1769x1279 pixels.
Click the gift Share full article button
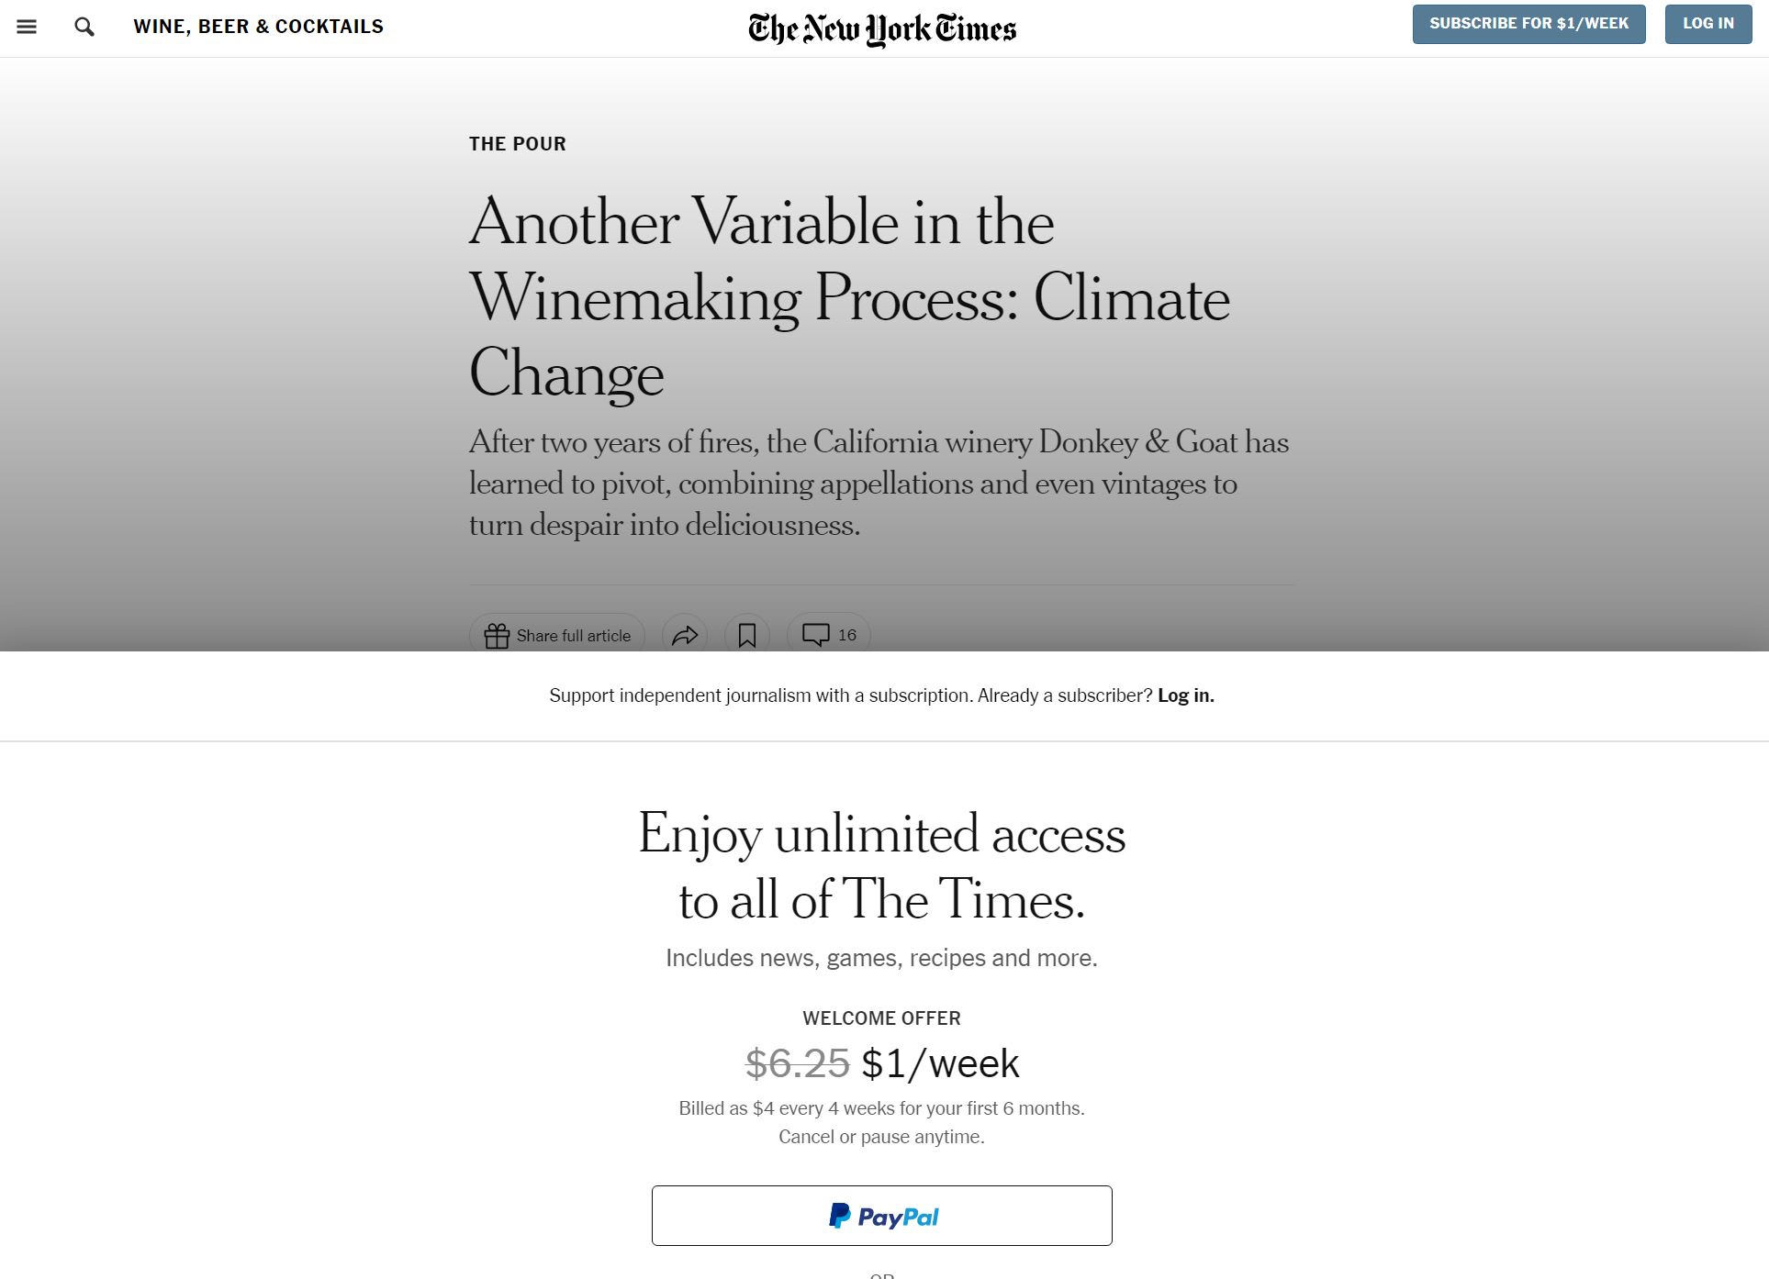[x=557, y=635]
